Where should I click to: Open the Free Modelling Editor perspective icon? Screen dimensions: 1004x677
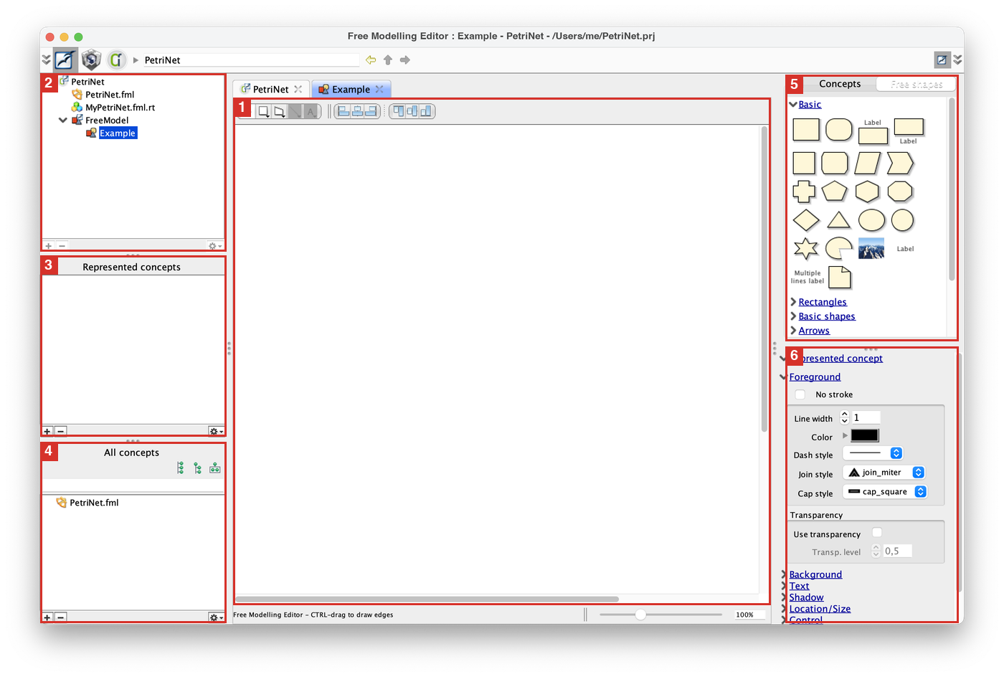65,60
